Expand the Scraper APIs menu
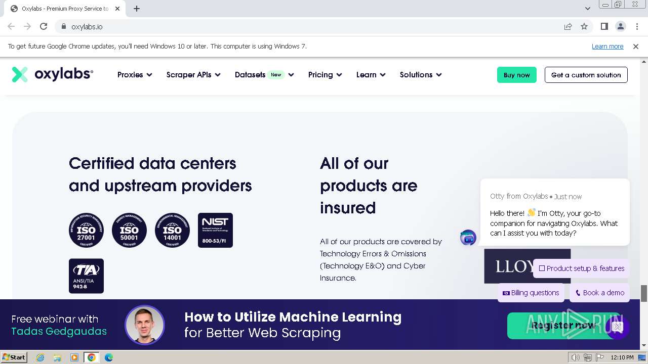Viewport: 648px width, 364px height. pos(193,75)
